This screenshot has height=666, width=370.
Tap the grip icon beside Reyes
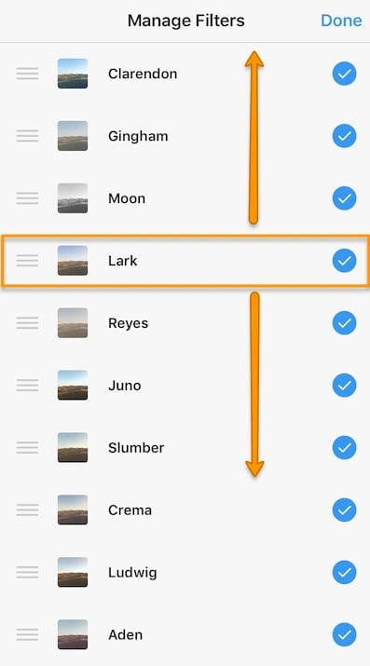coord(28,323)
